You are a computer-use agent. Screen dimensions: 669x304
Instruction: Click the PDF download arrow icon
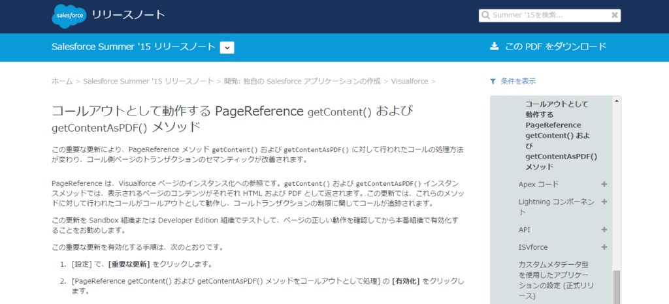[494, 46]
